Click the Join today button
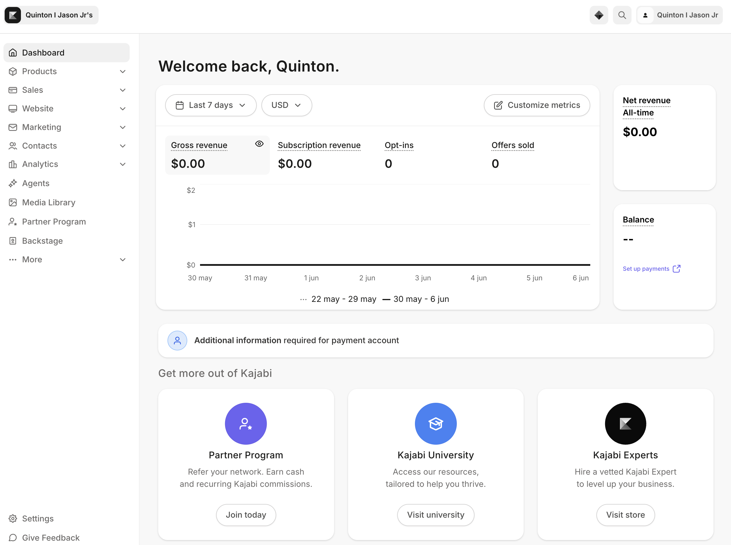This screenshot has width=731, height=545. tap(246, 515)
